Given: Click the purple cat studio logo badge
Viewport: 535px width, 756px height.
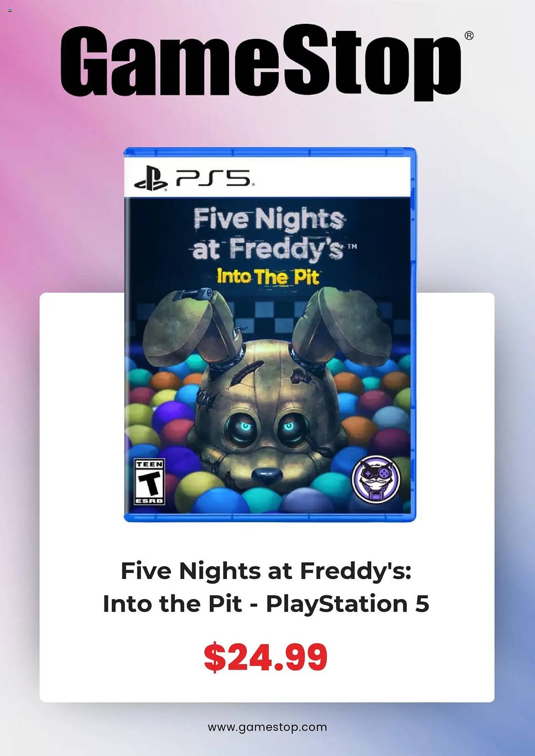Looking at the screenshot, I should pyautogui.click(x=376, y=479).
